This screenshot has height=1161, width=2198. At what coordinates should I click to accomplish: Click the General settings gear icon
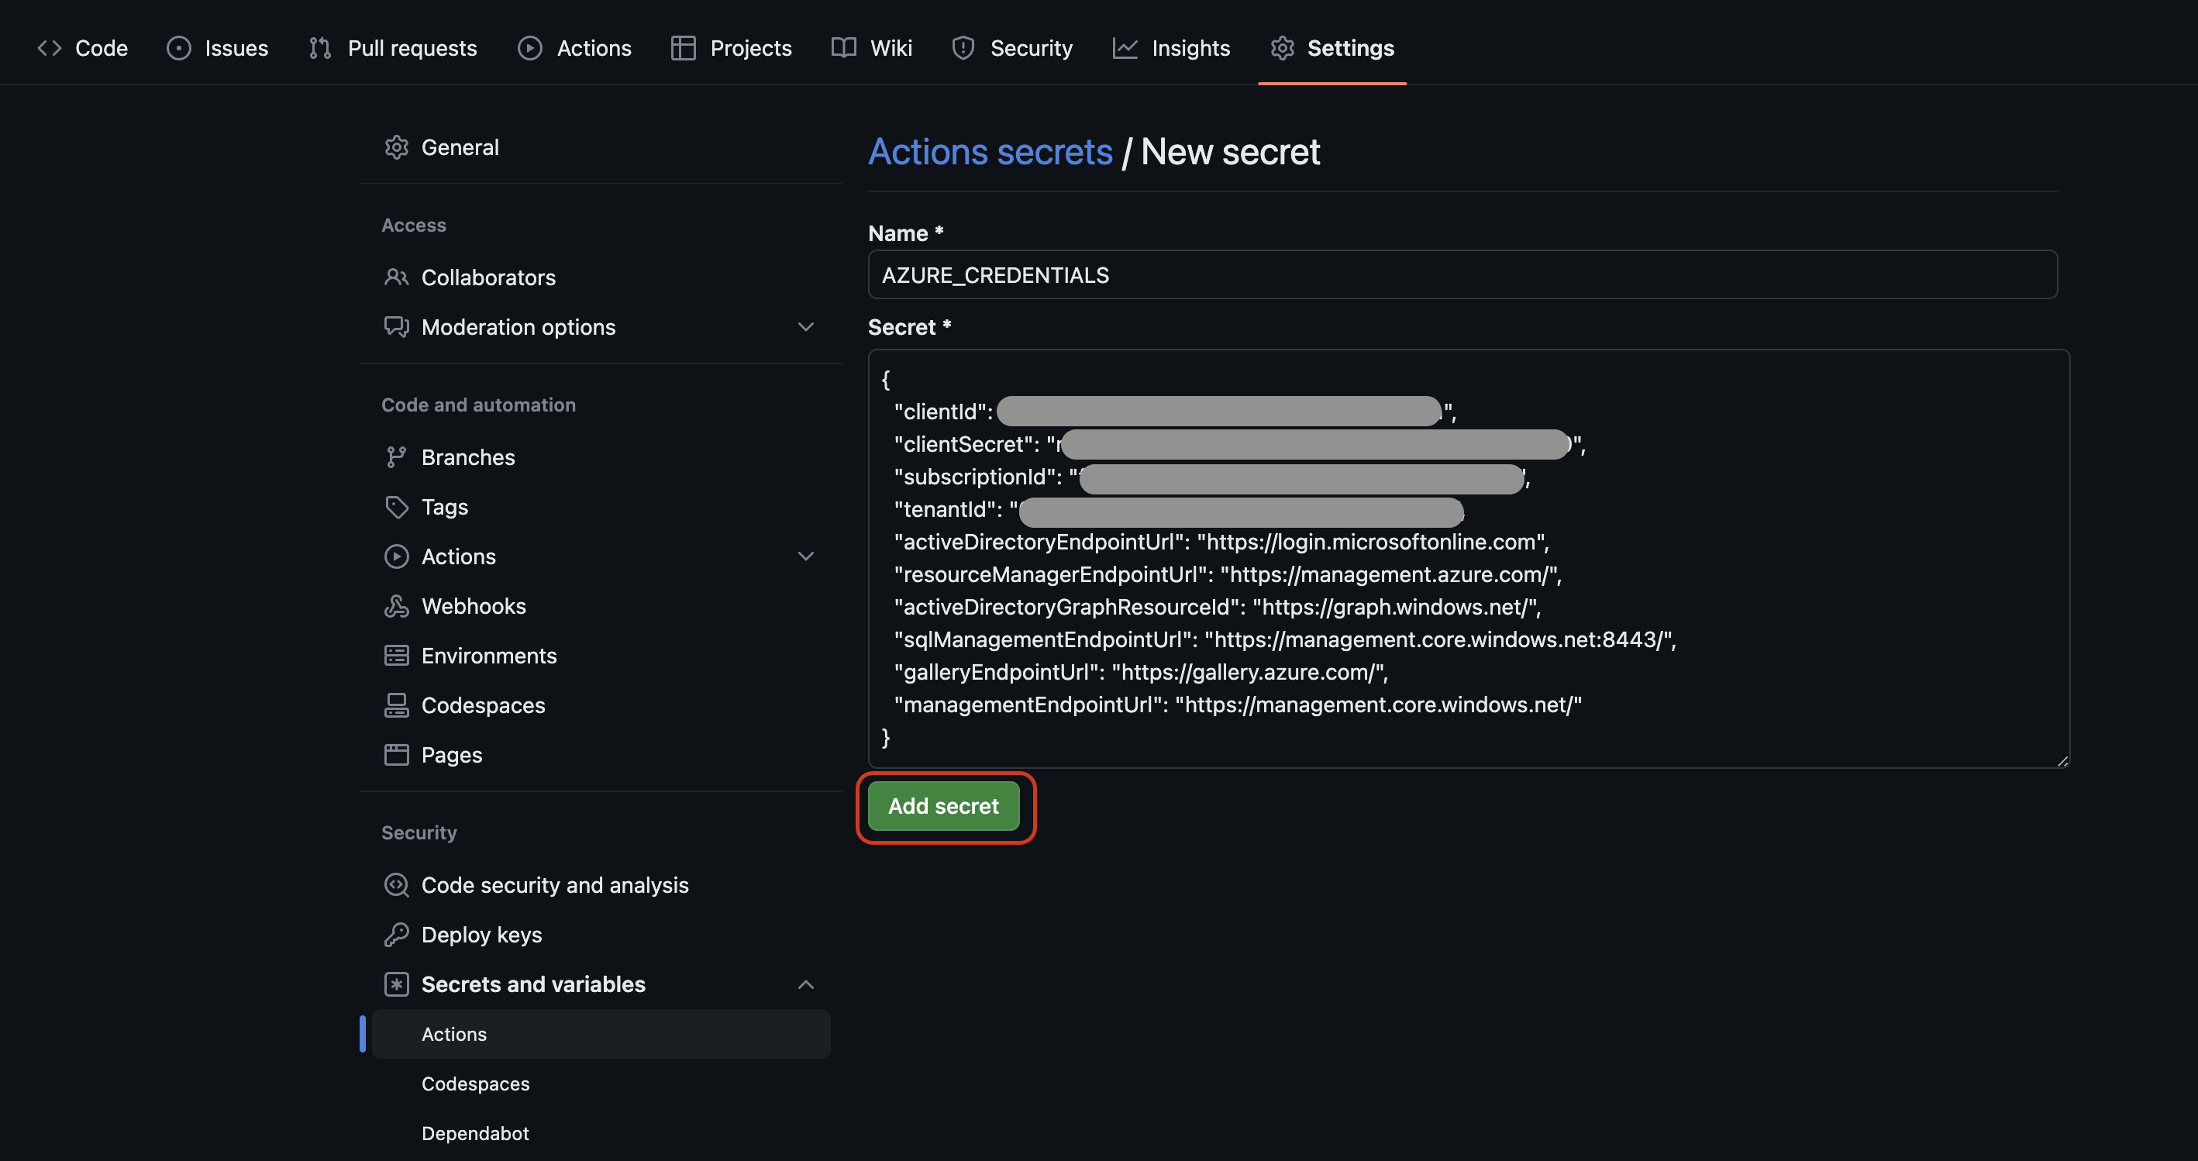coord(396,147)
